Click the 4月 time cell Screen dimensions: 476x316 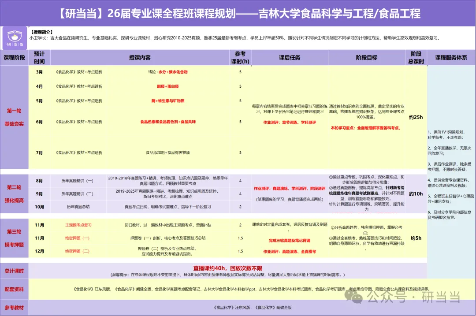[39, 86]
